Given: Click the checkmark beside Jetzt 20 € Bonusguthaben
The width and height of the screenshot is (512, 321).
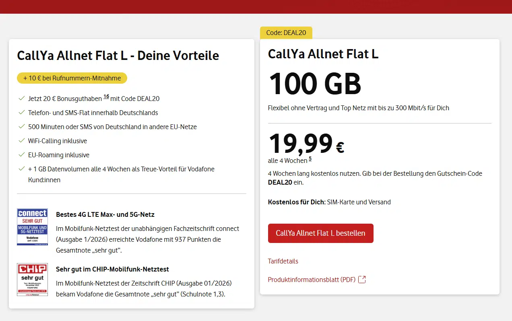Looking at the screenshot, I should coord(22,99).
